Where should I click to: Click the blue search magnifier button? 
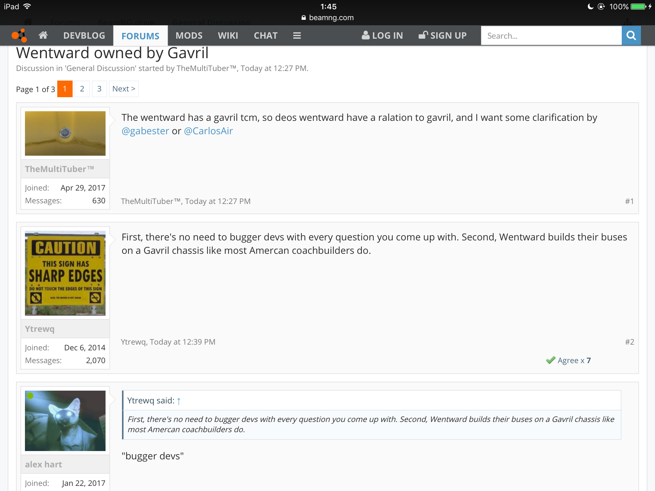coord(631,35)
